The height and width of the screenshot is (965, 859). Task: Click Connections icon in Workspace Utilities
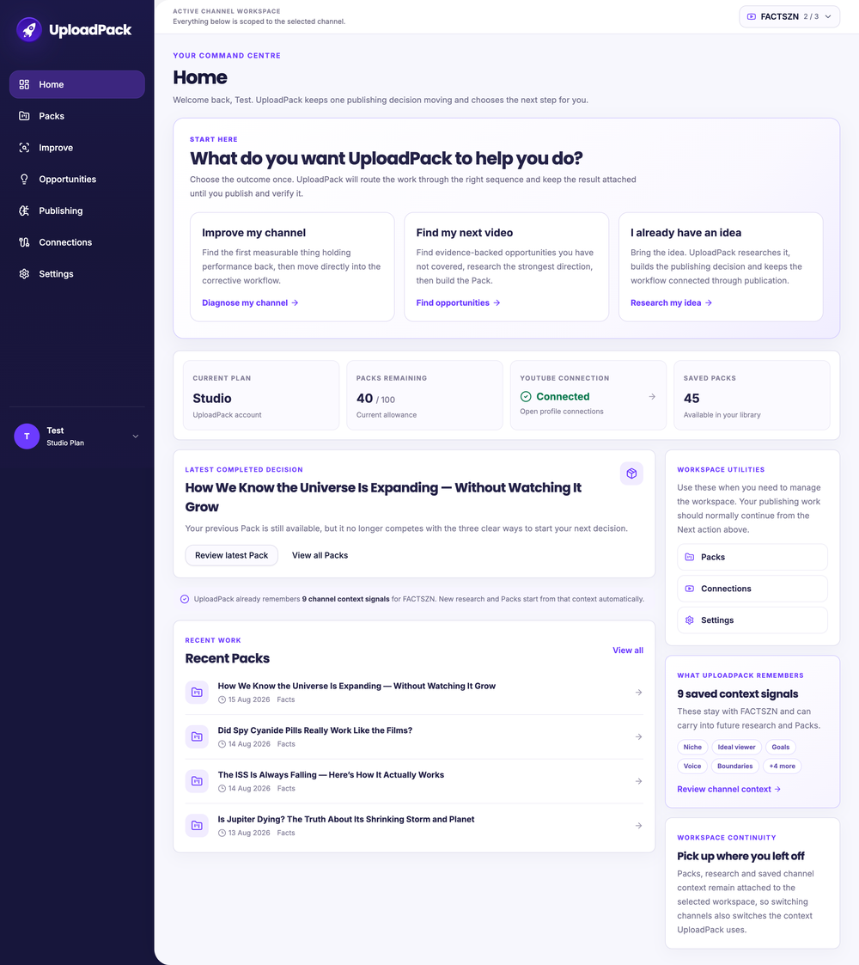point(690,589)
